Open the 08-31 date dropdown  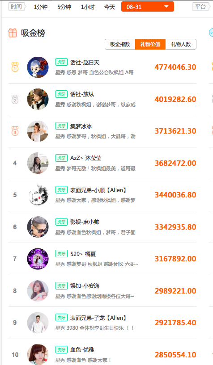[148, 7]
